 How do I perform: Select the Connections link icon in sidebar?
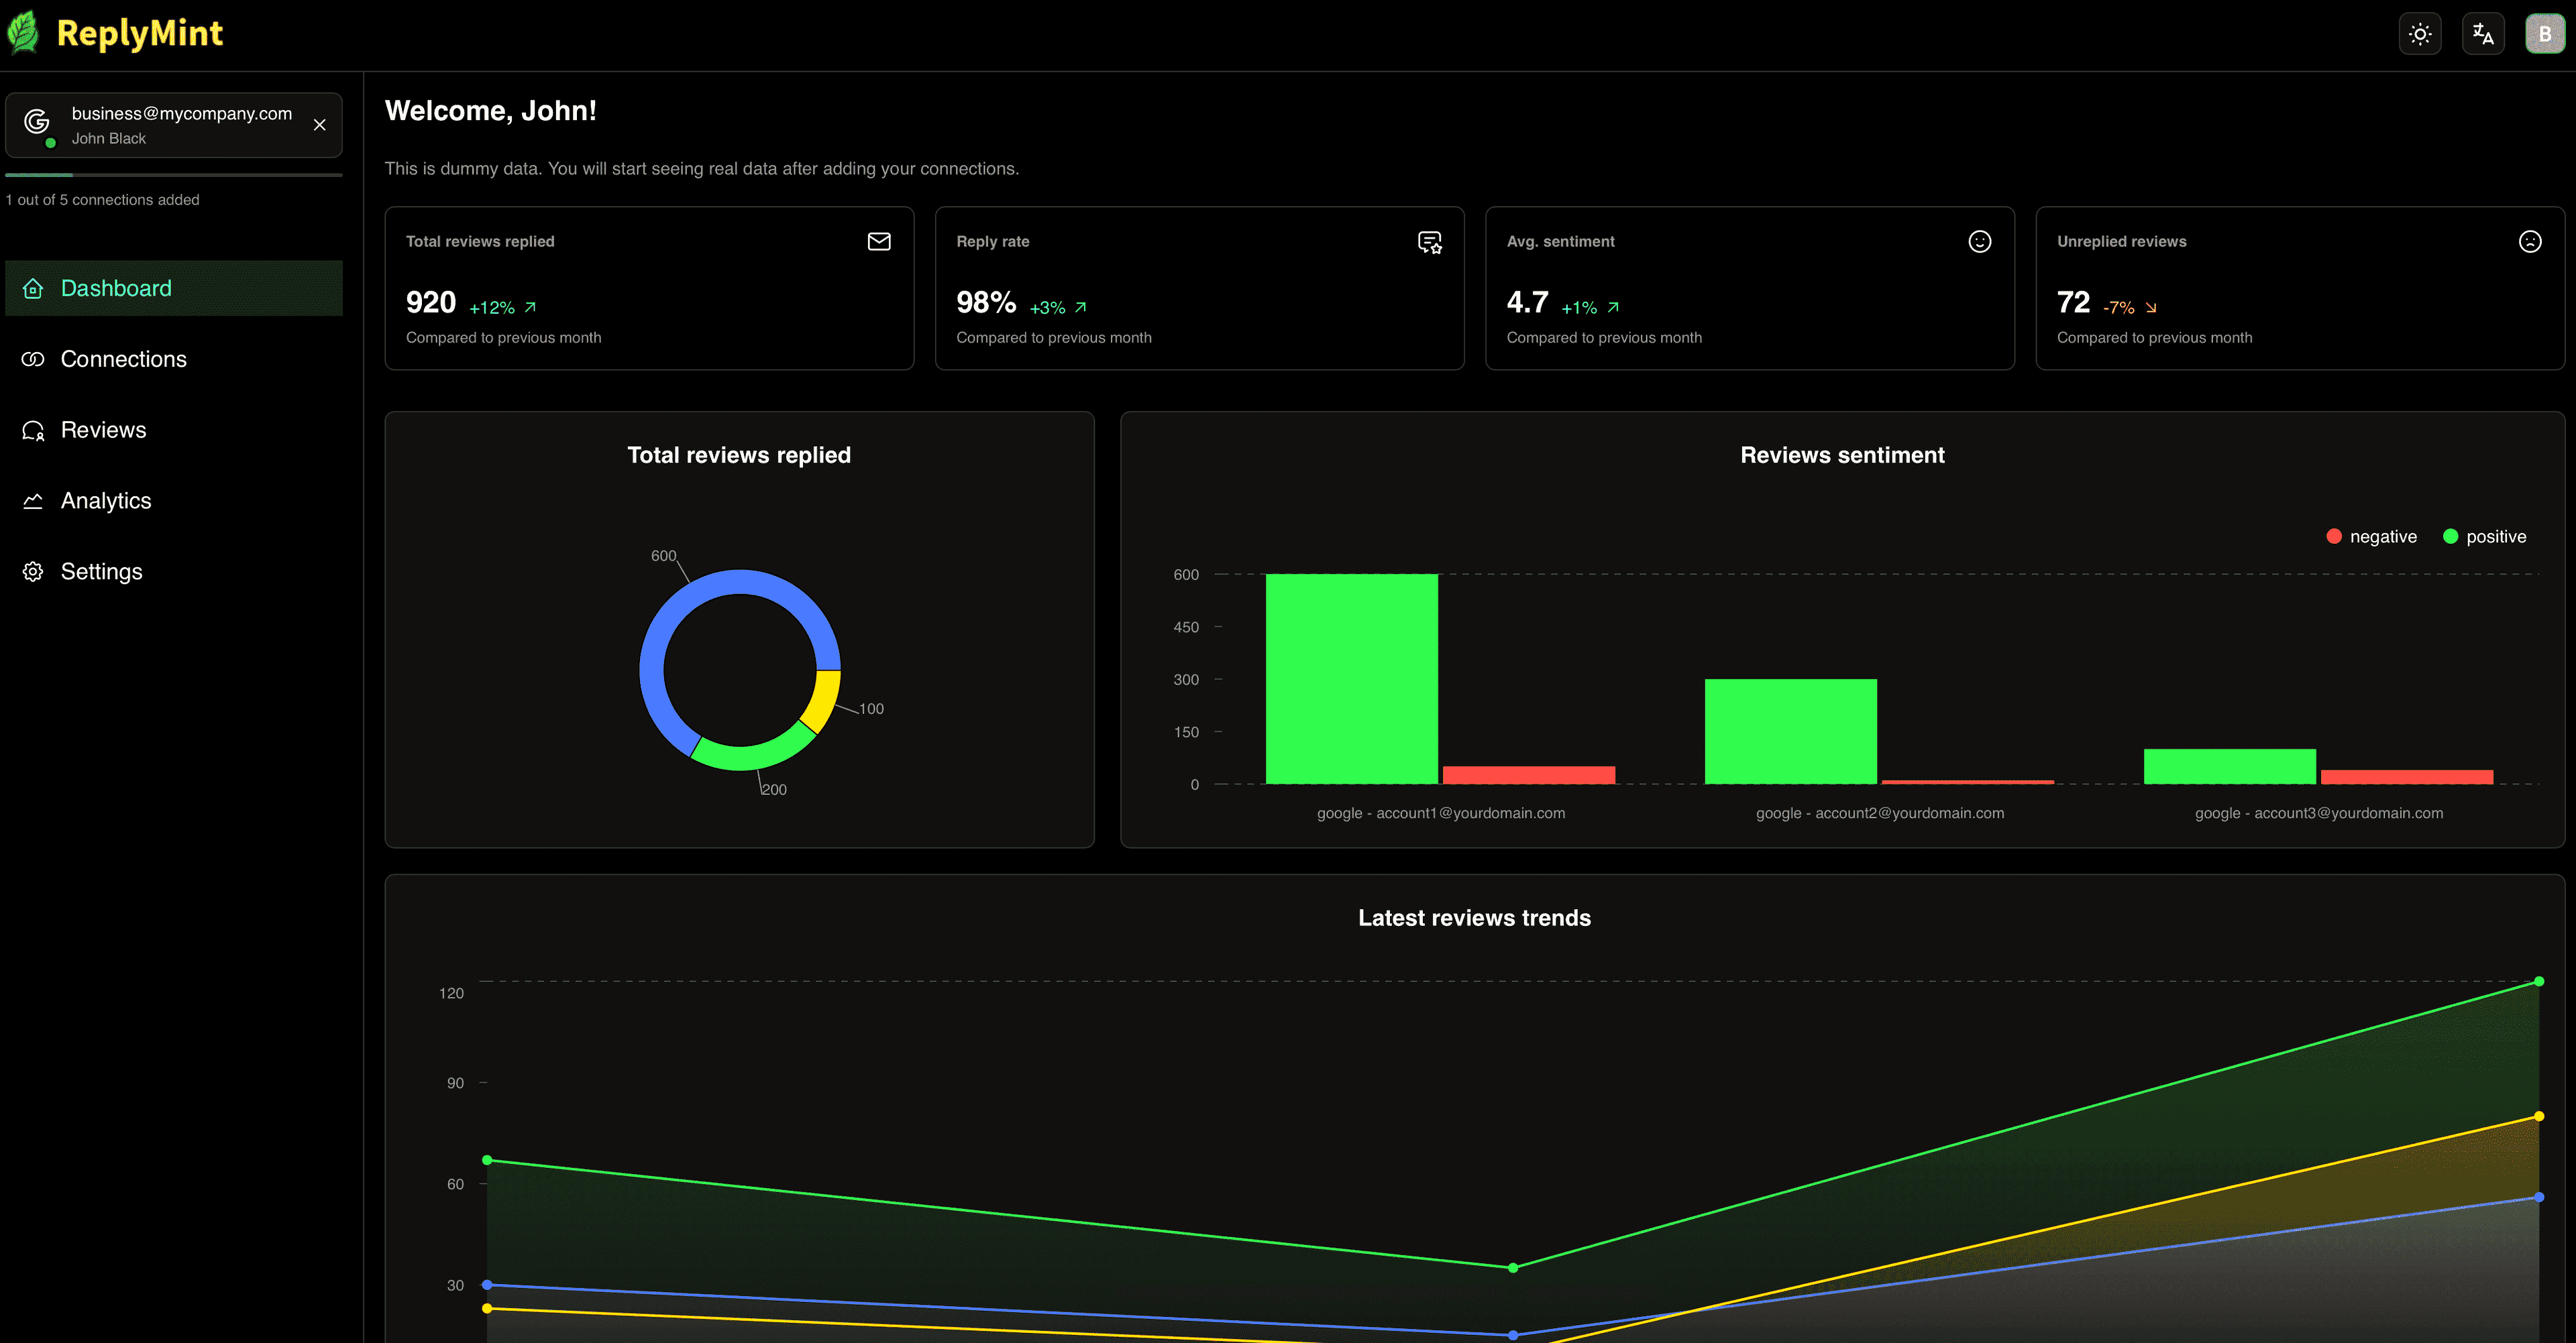coord(33,359)
